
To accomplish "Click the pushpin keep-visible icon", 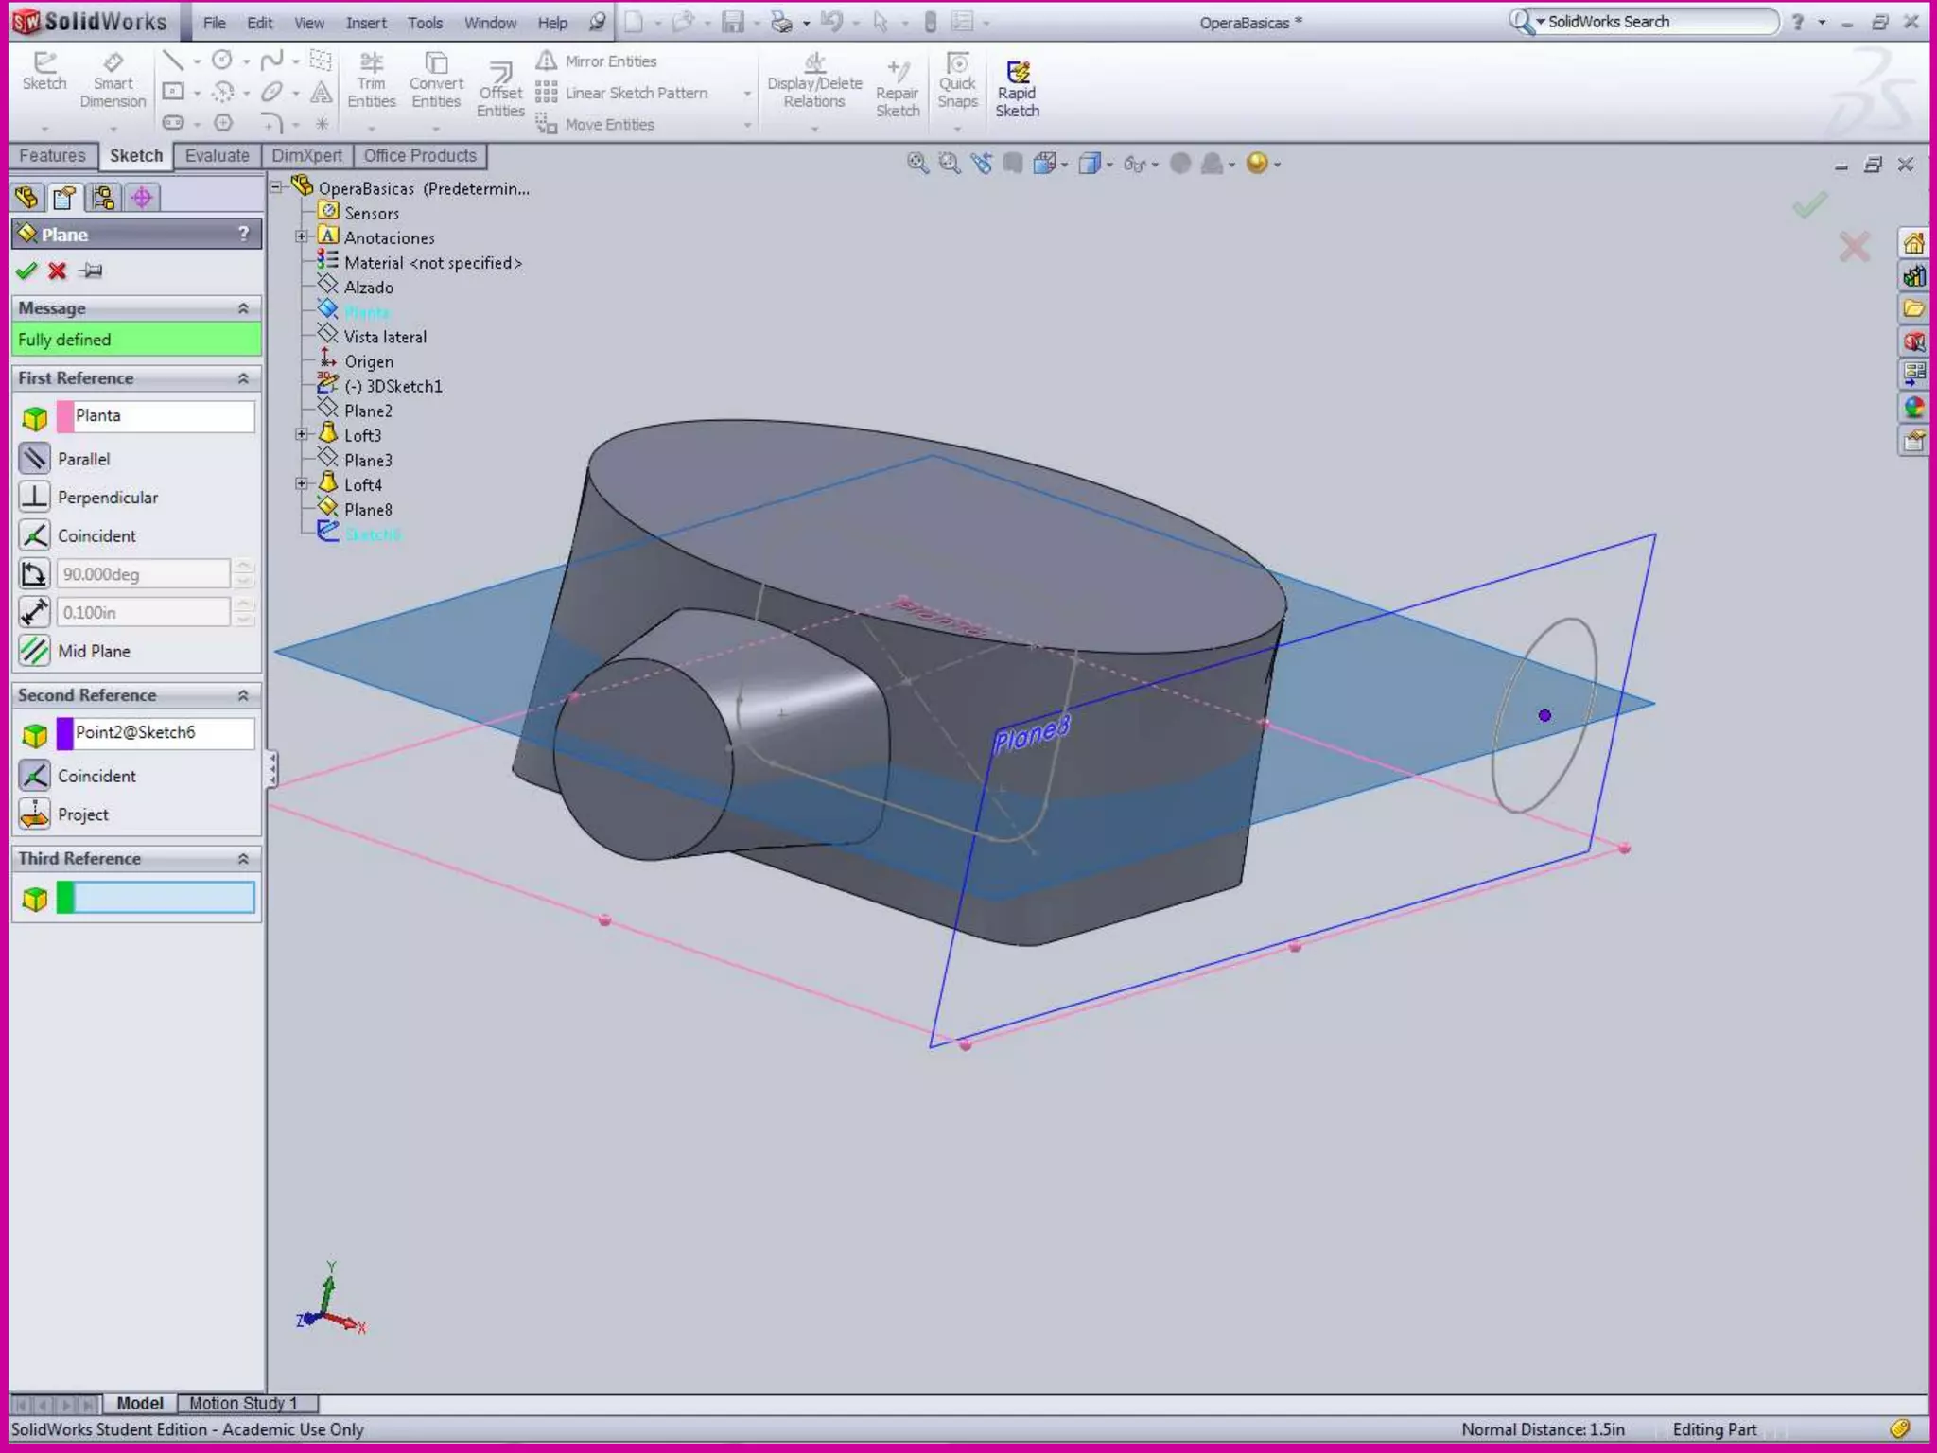I will (91, 271).
